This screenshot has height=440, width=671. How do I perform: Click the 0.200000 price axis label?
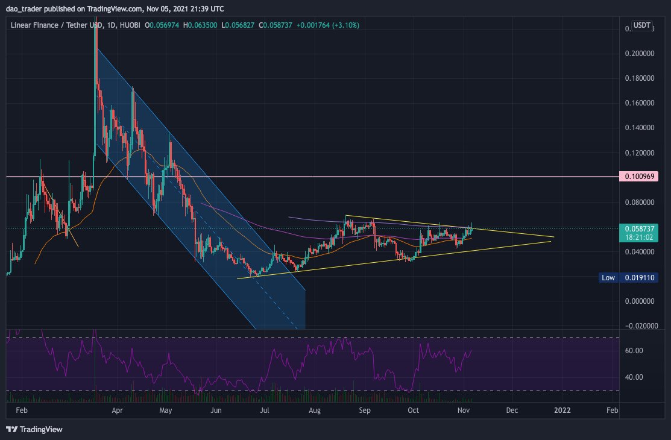(x=639, y=54)
